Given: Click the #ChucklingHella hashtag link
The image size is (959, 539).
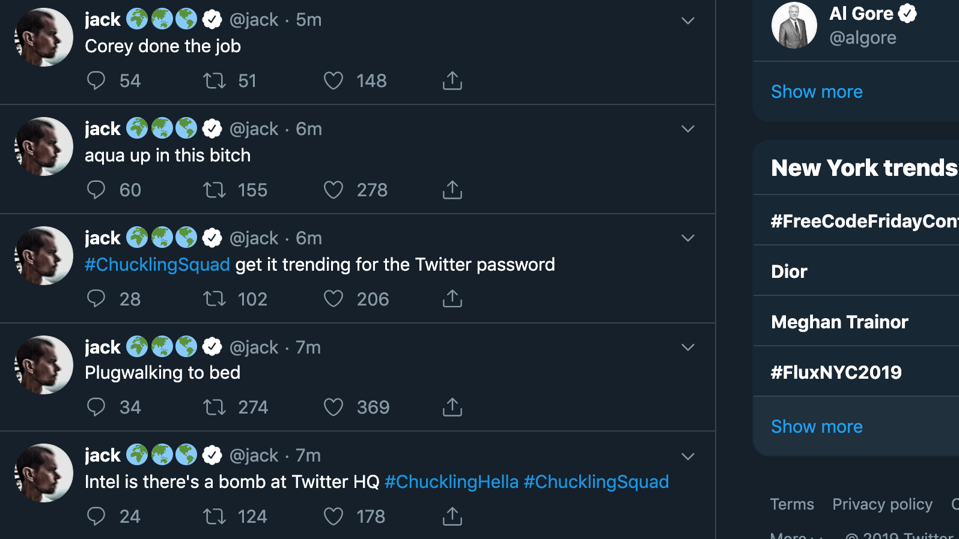Looking at the screenshot, I should click(x=451, y=482).
